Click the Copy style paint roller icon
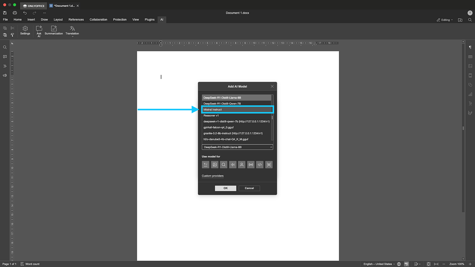475x267 pixels. click(x=13, y=35)
